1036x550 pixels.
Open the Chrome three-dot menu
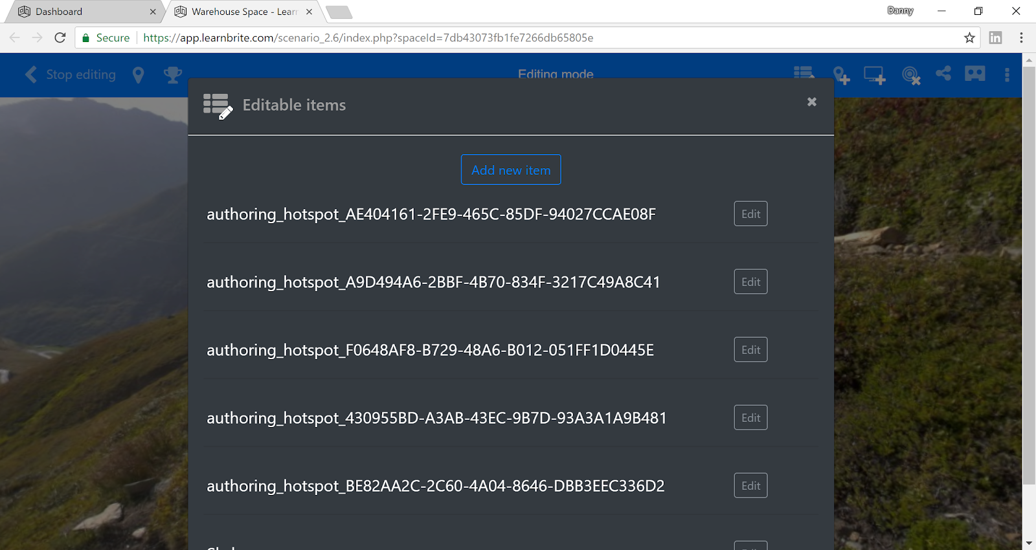[1021, 38]
